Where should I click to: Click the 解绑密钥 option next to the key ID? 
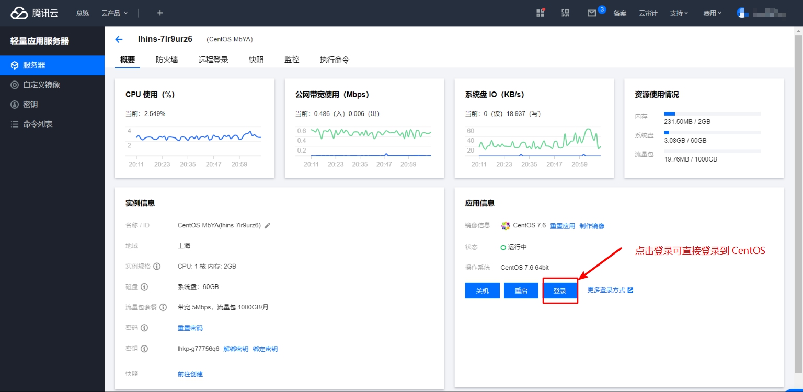pos(235,348)
